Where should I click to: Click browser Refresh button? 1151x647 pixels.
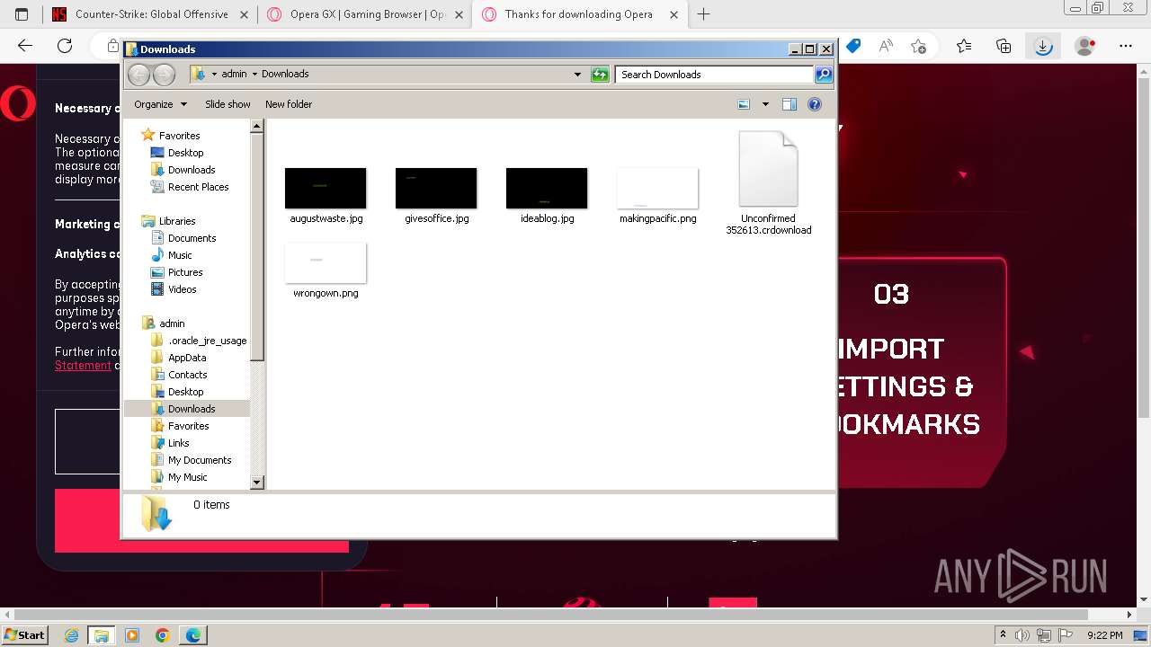[x=65, y=46]
